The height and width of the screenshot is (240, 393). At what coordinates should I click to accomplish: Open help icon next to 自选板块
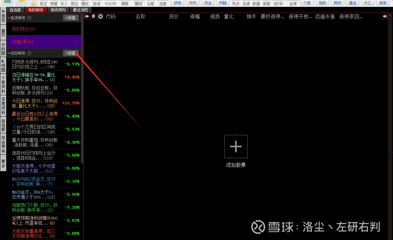(x=29, y=18)
